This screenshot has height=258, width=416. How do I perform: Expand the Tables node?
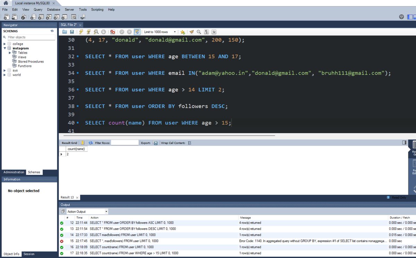(x=10, y=53)
